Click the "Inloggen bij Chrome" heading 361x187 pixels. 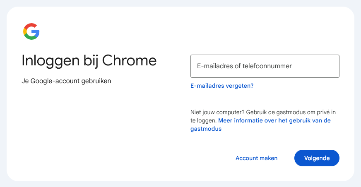89,60
